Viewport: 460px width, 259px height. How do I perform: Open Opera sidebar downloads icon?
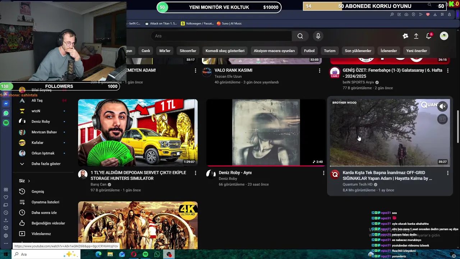6,220
